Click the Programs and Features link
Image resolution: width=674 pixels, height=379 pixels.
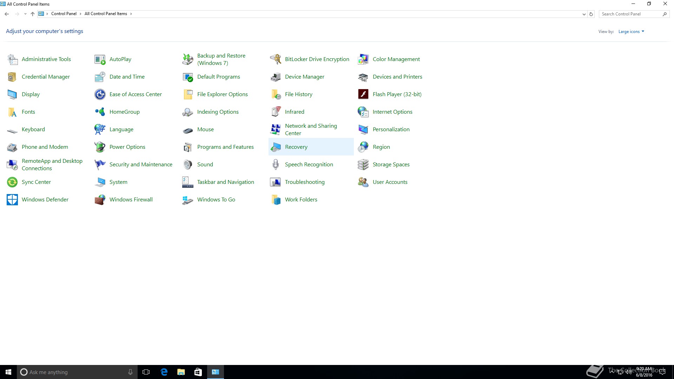tap(225, 147)
